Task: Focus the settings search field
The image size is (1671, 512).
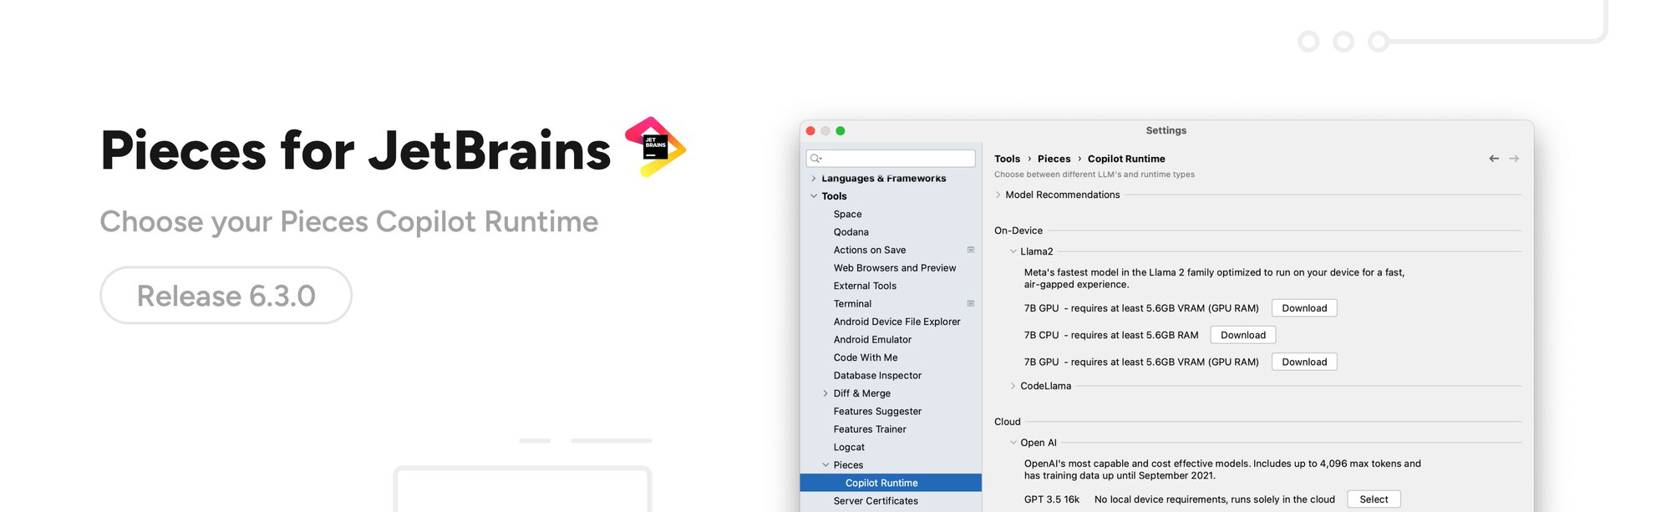Action: (x=891, y=159)
